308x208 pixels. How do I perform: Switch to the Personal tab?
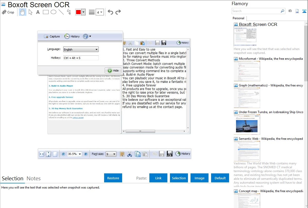(x=239, y=18)
